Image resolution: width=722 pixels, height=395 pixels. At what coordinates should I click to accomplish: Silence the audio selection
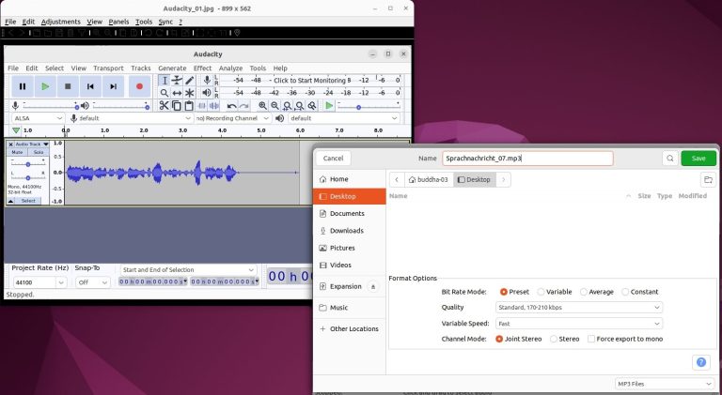[214, 106]
